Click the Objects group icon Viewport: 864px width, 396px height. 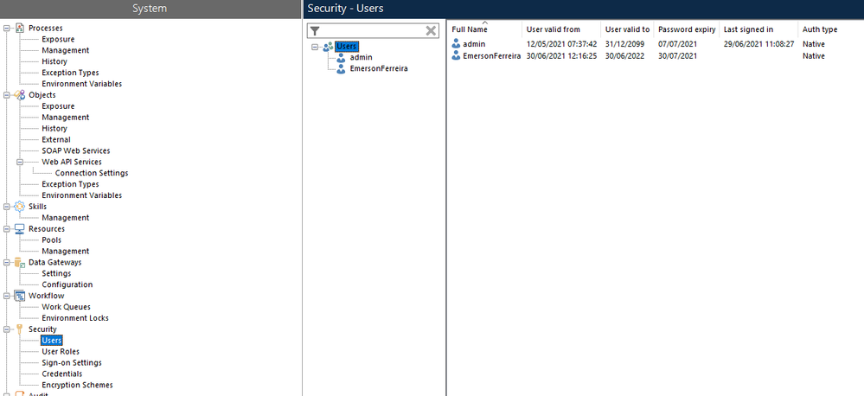coord(20,95)
